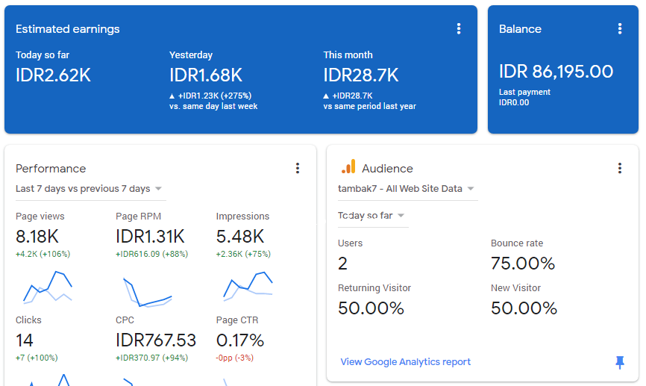Click the Today so far earnings IDR2.62K
This screenshot has height=386, width=646.
coord(53,75)
